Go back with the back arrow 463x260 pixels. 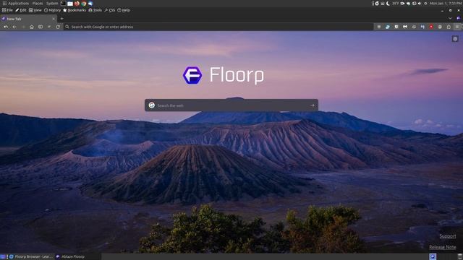click(x=14, y=27)
